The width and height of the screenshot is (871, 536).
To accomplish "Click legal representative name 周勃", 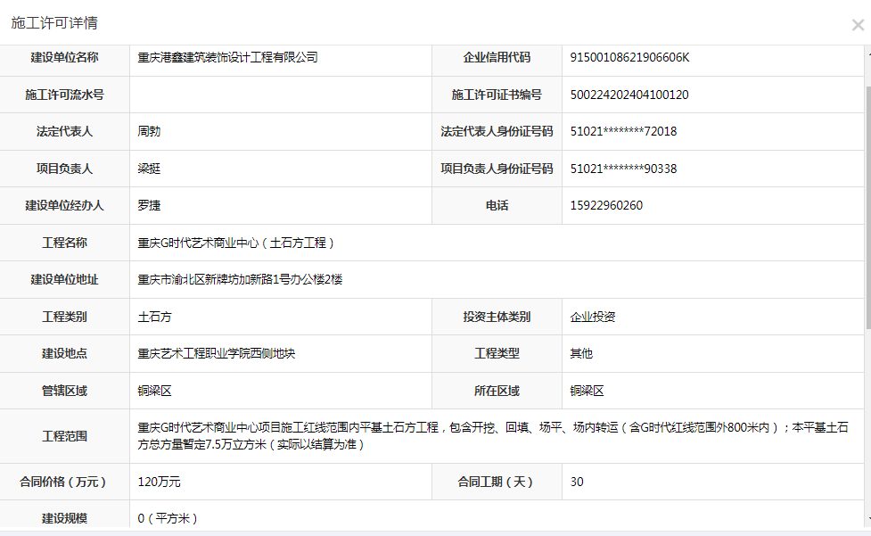I will point(149,131).
